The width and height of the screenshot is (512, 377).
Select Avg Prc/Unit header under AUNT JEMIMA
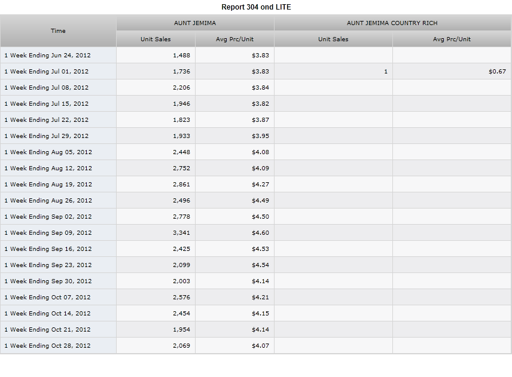click(x=234, y=39)
